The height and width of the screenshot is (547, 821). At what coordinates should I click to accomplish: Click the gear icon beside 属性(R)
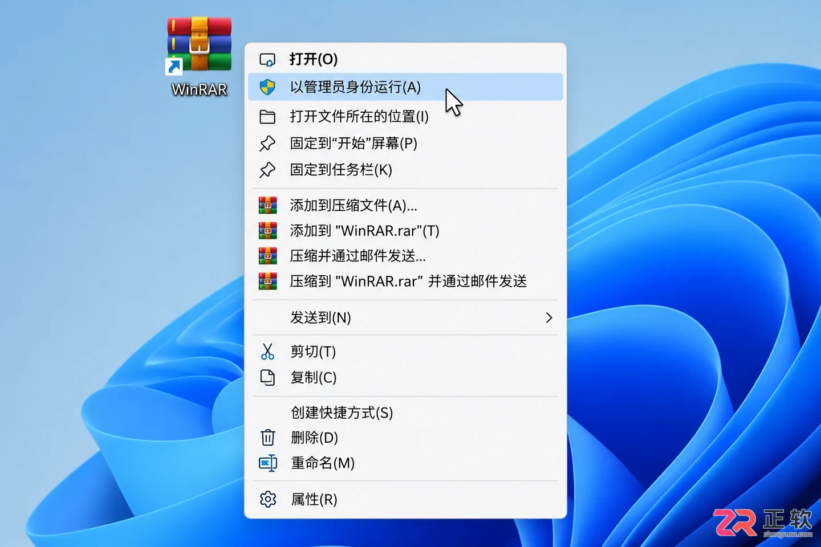click(x=268, y=500)
